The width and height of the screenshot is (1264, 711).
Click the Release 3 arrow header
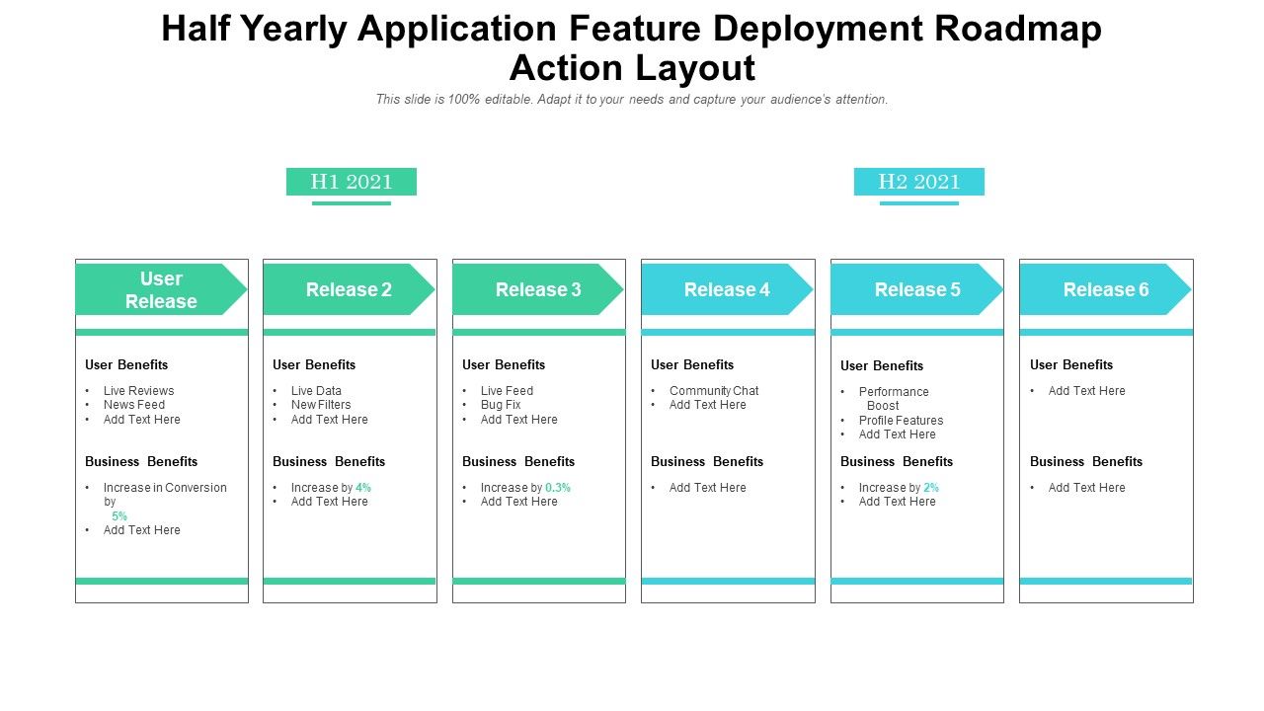538,289
